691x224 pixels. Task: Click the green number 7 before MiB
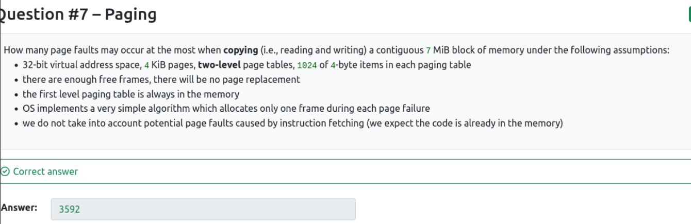pos(428,50)
